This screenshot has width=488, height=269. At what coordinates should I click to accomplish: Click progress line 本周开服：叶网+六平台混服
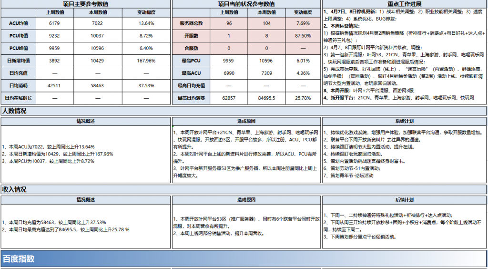point(368,91)
